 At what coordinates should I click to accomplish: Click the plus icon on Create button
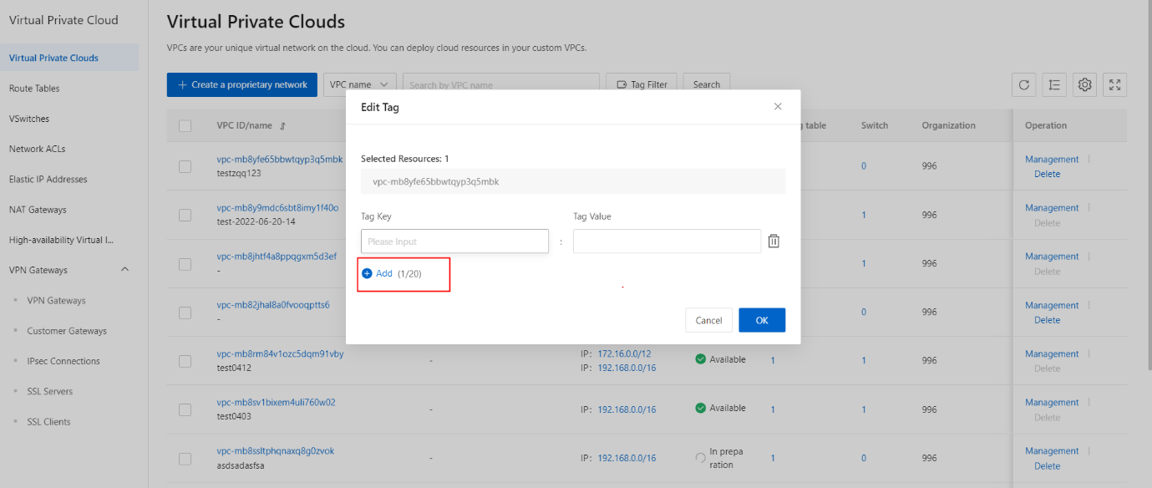182,84
